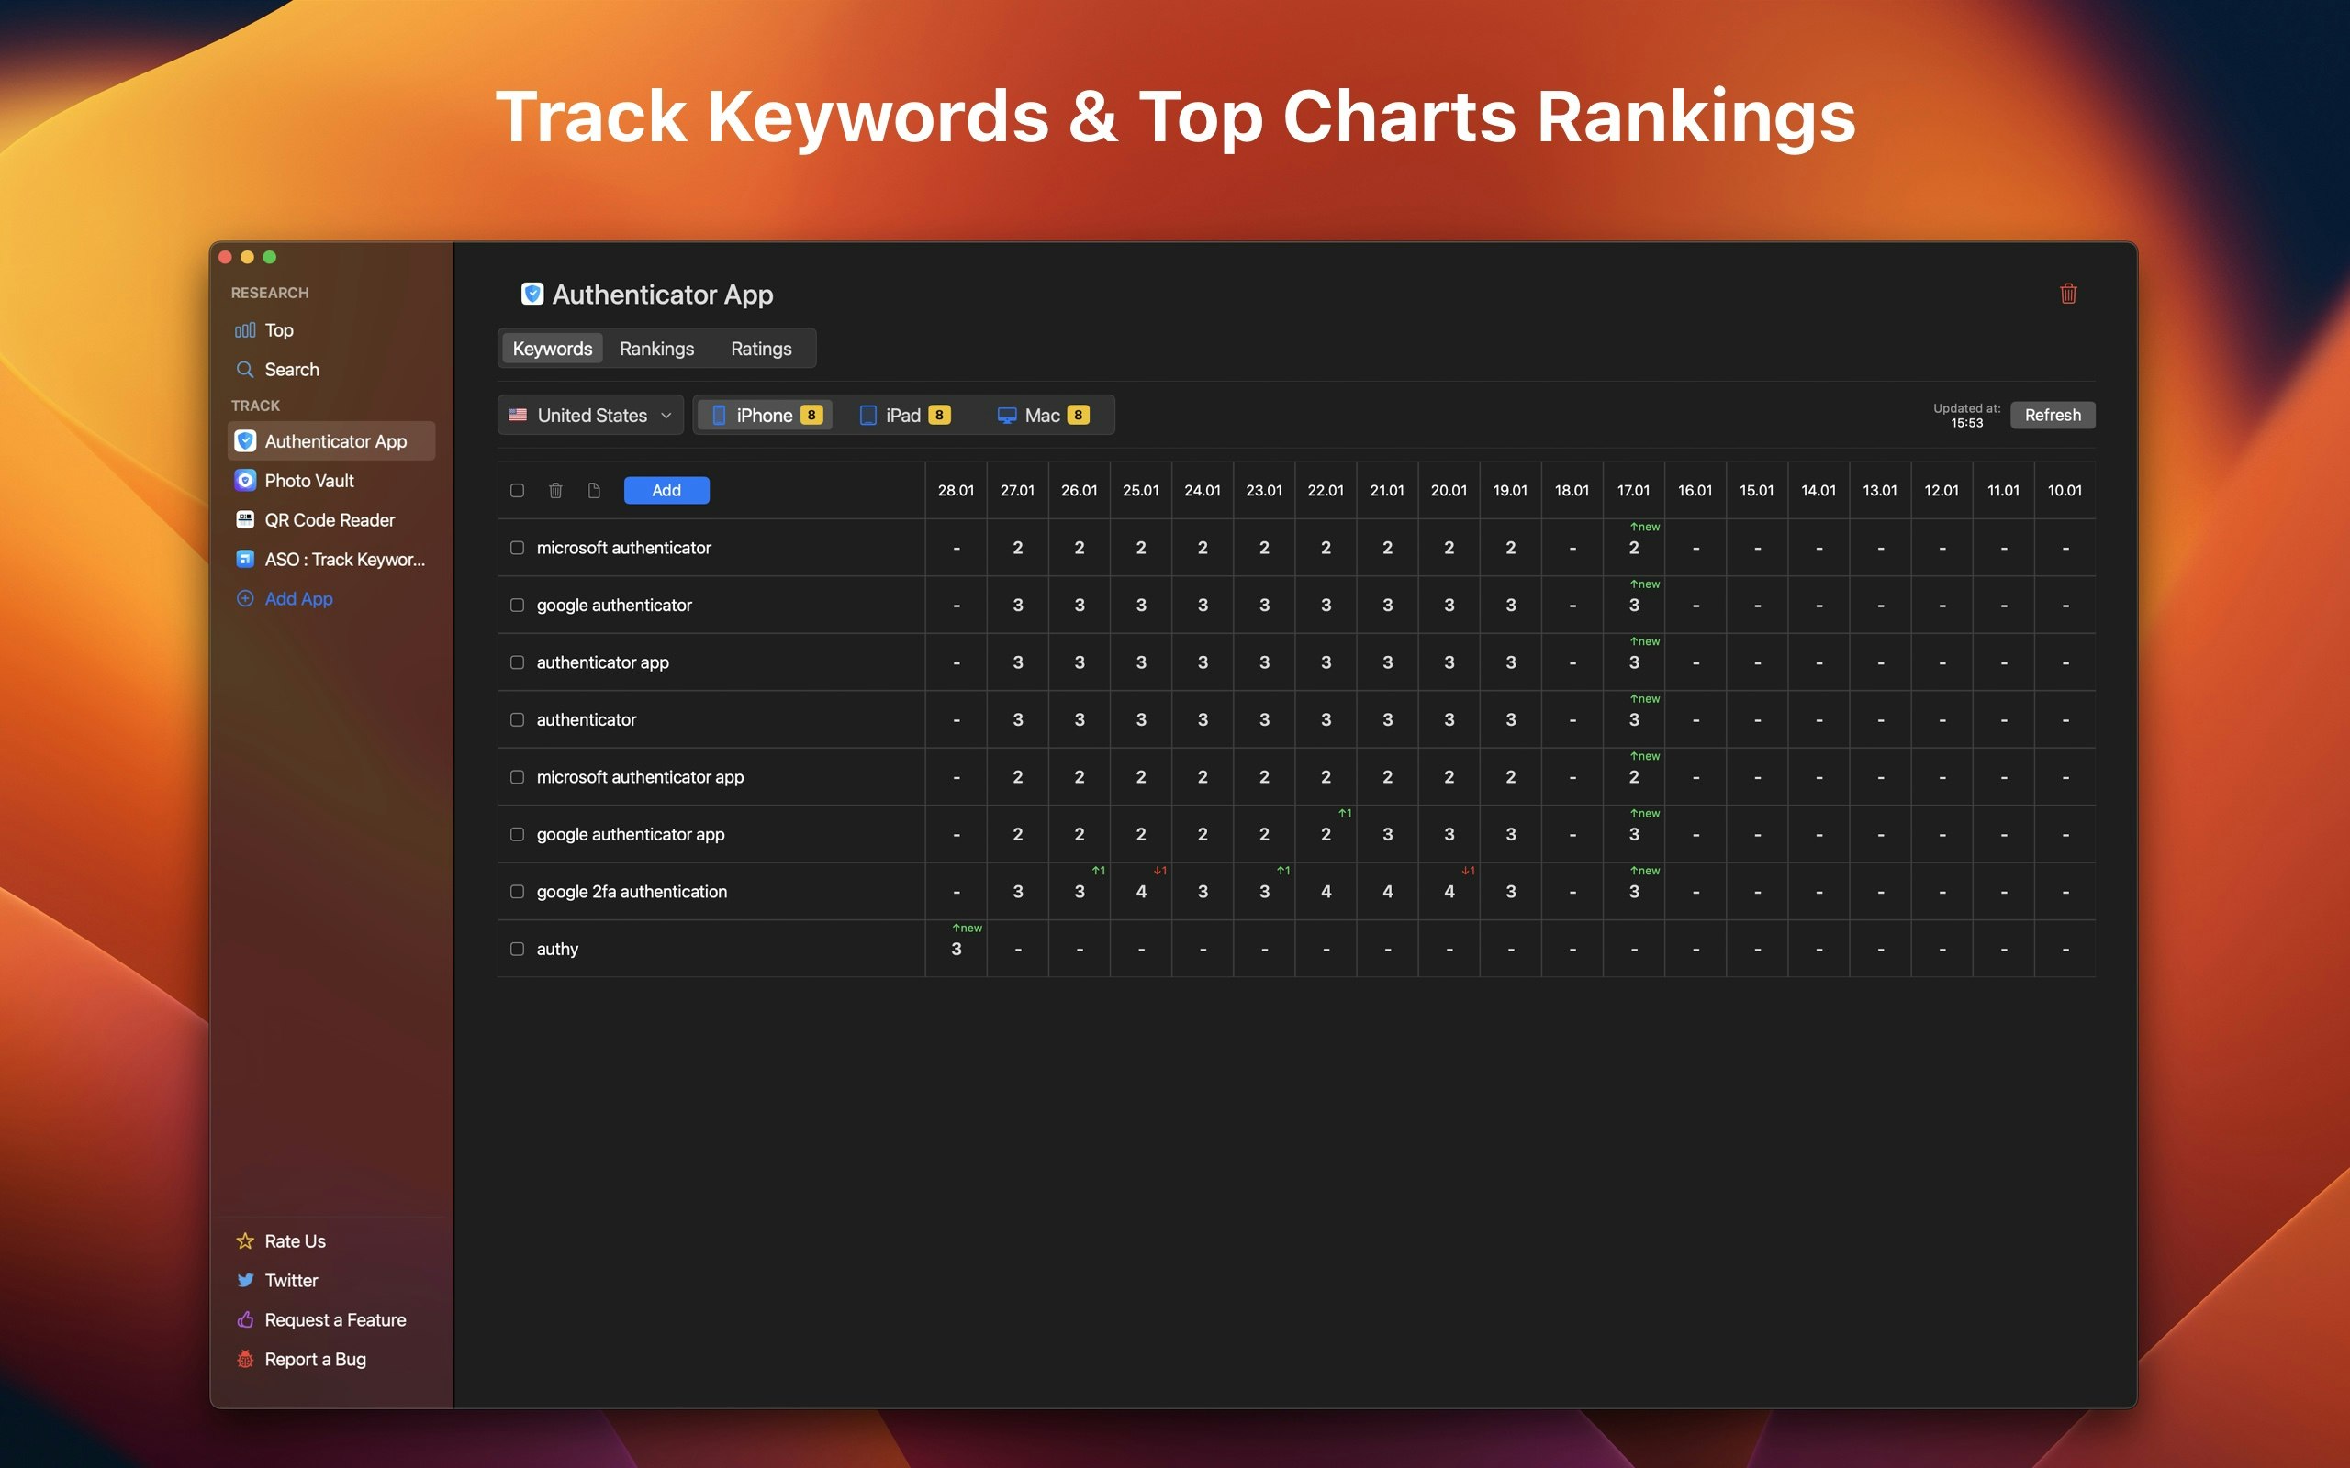Check the google 2fa authentication checkbox

518,891
